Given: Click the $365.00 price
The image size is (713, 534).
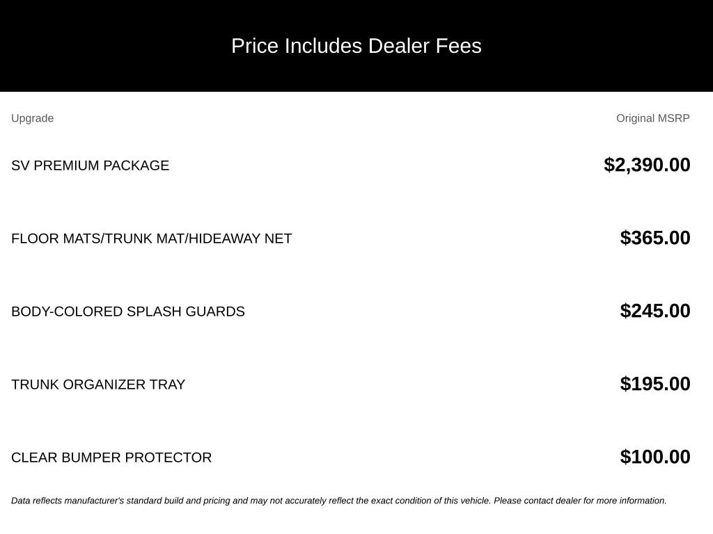Looking at the screenshot, I should 655,238.
